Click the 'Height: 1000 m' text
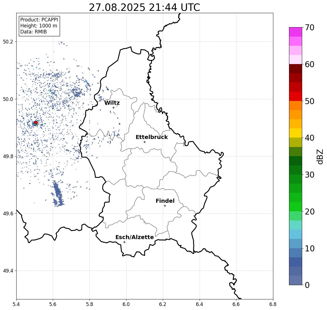327x310 pixels. click(x=39, y=26)
